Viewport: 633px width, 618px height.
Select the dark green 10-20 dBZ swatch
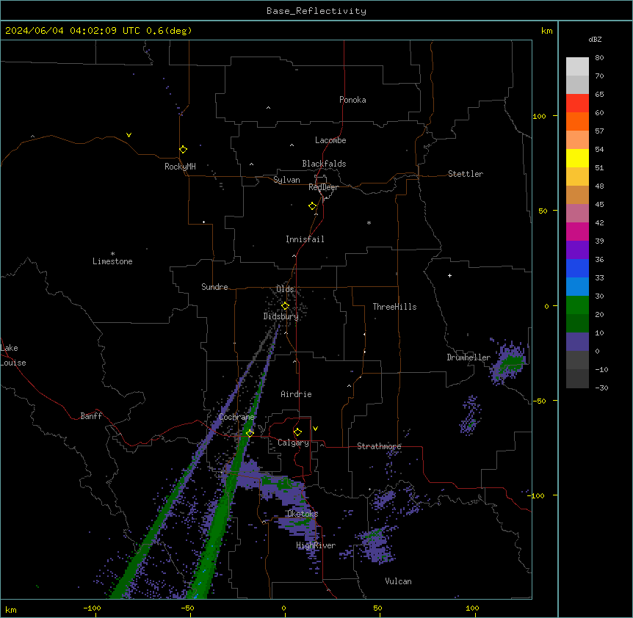(577, 324)
